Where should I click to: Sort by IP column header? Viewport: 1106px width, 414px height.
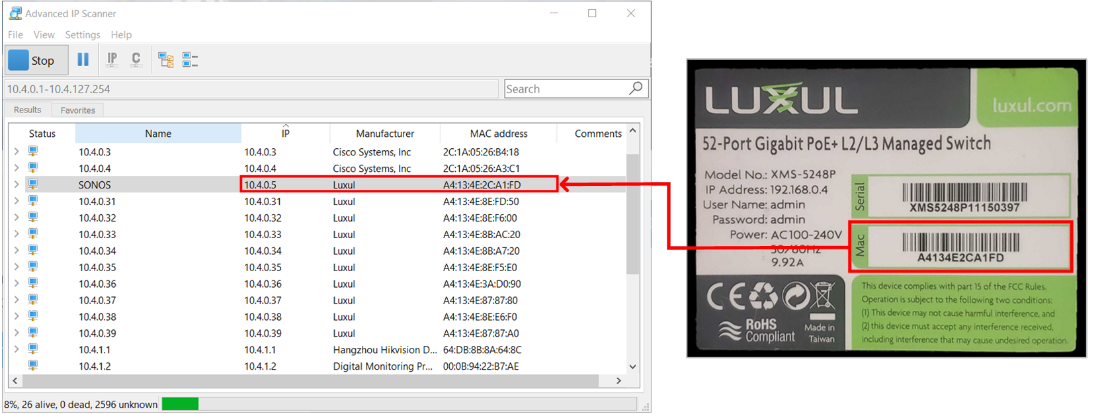click(x=285, y=134)
